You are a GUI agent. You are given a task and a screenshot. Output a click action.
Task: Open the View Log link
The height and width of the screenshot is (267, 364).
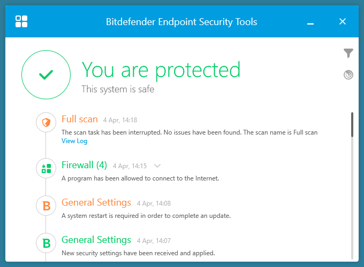click(74, 141)
